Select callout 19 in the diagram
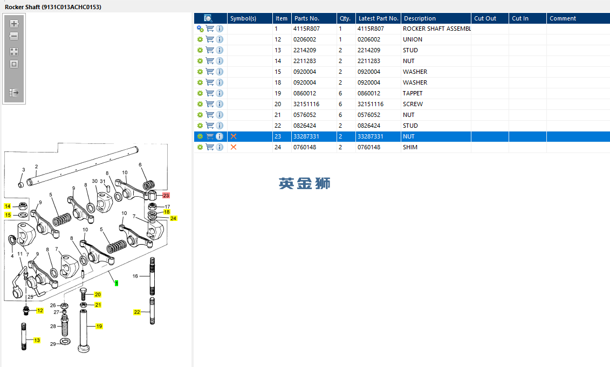Image resolution: width=610 pixels, height=367 pixels. coord(99,326)
